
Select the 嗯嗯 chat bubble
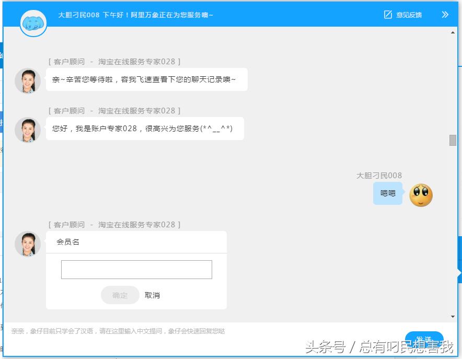(x=388, y=193)
